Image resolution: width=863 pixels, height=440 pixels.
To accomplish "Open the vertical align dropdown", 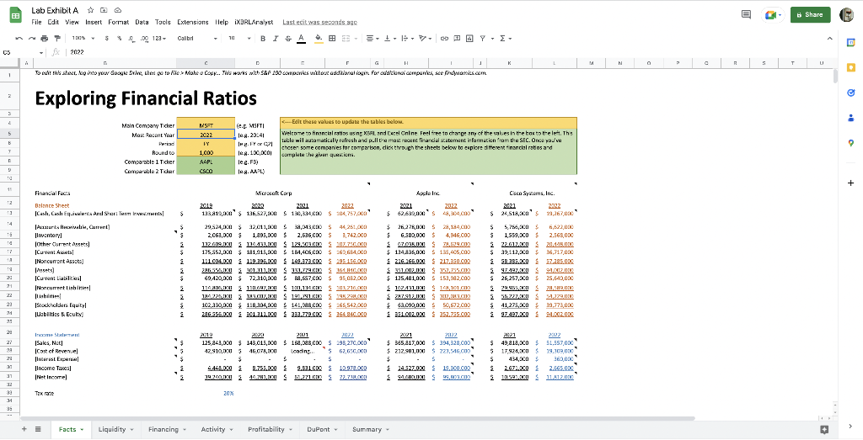I will 389,39.
